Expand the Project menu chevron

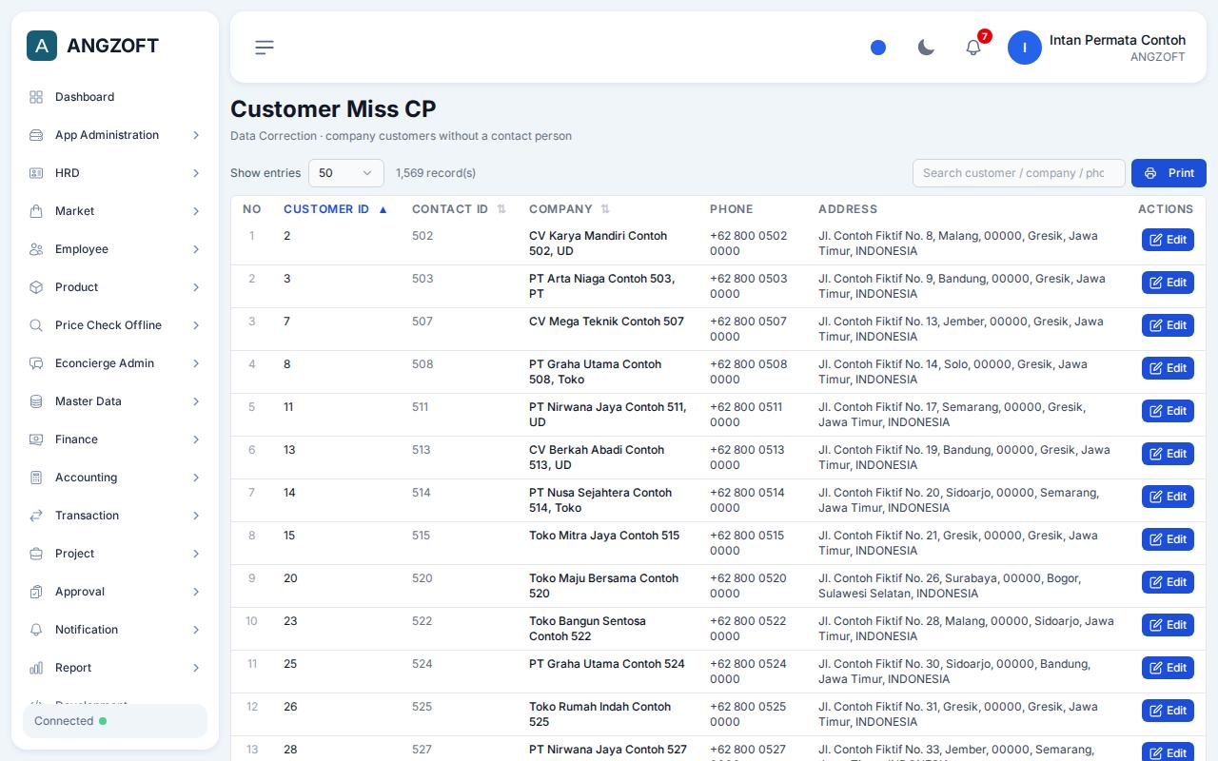196,554
